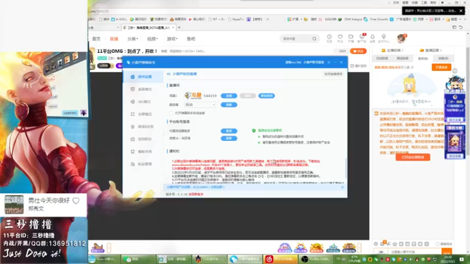Open the 直播回看 link in right panel
470x264 pixels.
pos(431,50)
